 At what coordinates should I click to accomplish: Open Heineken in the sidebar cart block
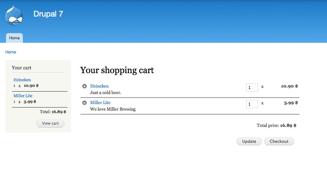[x=22, y=80]
